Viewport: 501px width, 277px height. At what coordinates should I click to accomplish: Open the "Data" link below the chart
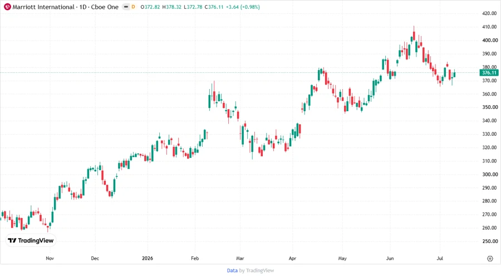pos(232,270)
